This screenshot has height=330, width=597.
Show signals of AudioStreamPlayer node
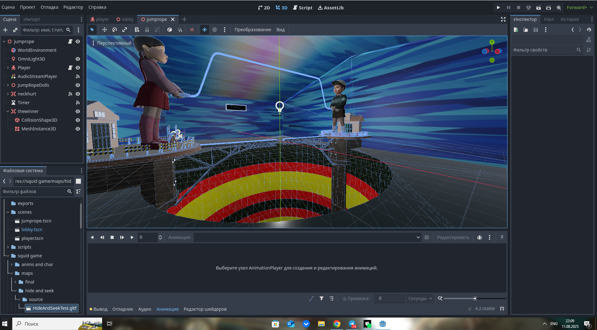click(78, 76)
